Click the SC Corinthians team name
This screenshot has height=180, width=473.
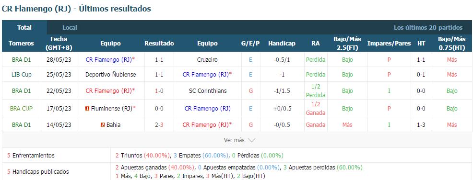point(207,90)
